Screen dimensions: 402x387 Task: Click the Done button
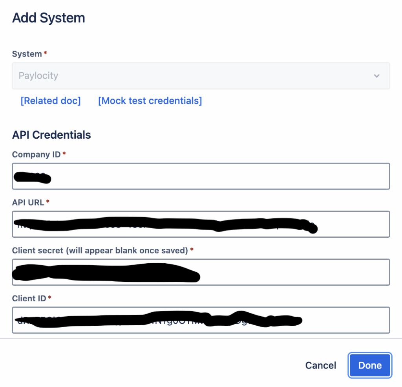[369, 365]
